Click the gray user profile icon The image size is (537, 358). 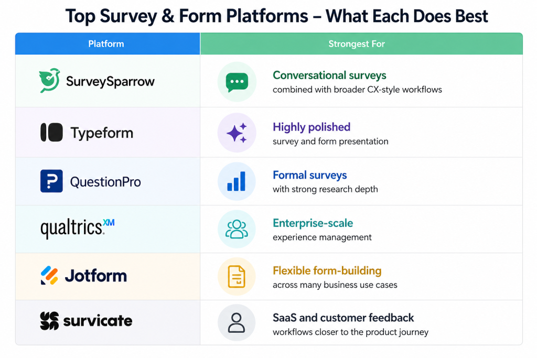[x=237, y=323]
